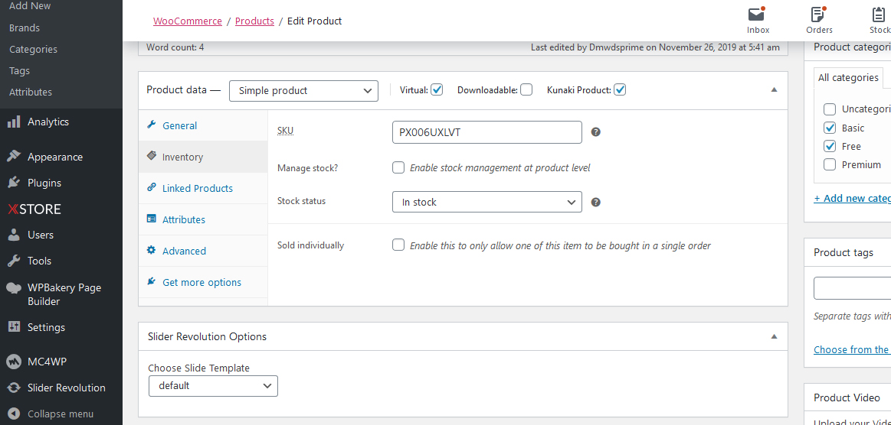
Task: Click the Add new category link
Action: 853,198
